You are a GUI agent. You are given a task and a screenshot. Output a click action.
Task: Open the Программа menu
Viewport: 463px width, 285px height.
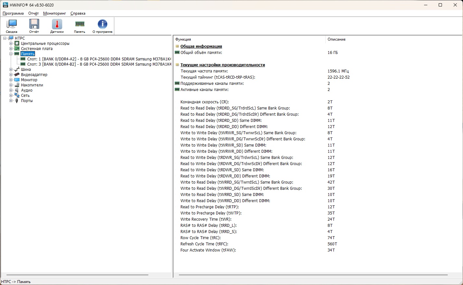(x=13, y=13)
